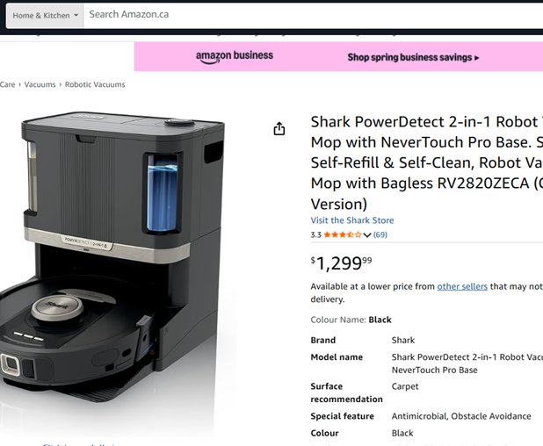Open the 69 customer reviews link

click(x=380, y=235)
